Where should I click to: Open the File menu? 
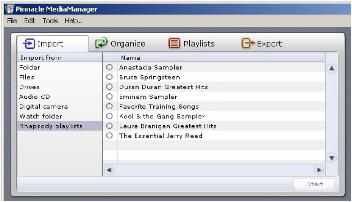pyautogui.click(x=12, y=21)
